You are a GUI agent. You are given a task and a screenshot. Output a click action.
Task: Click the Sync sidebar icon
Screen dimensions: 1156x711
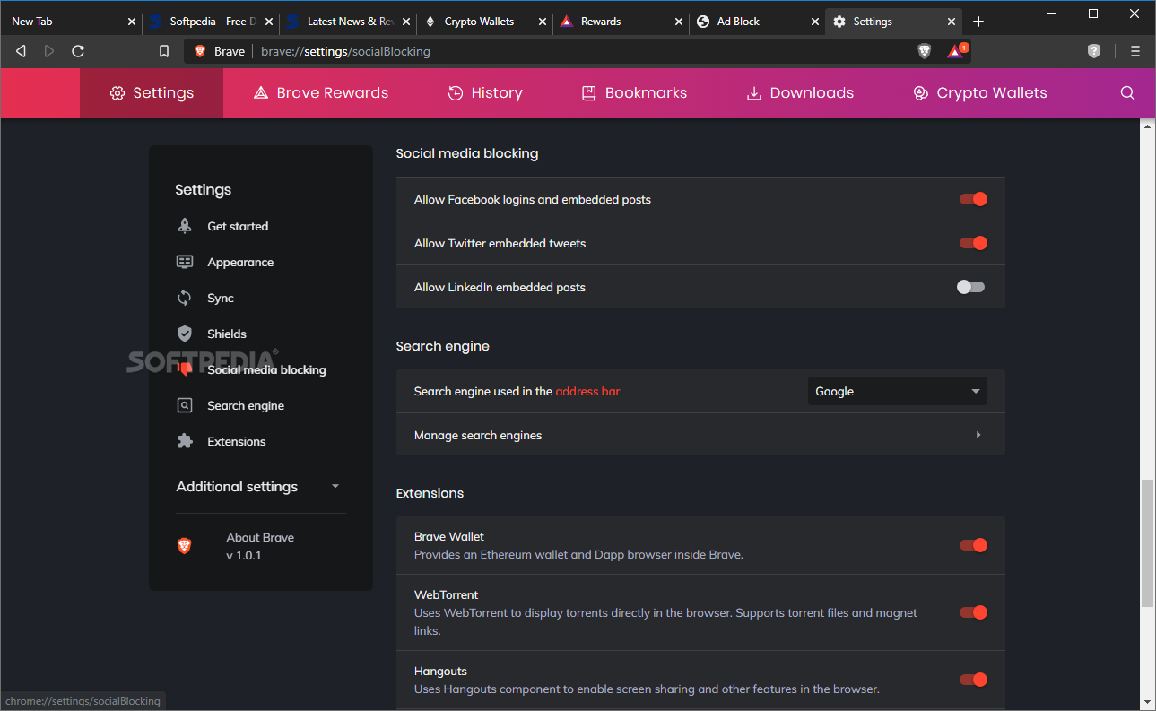185,298
